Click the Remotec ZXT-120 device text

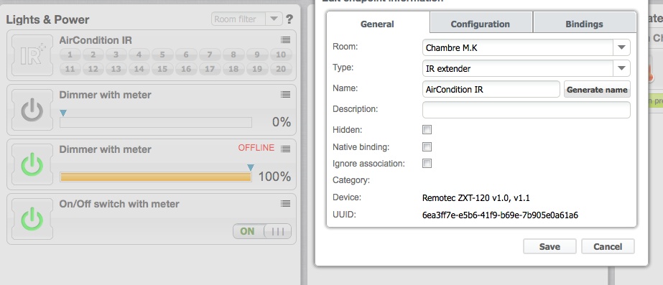pyautogui.click(x=476, y=198)
